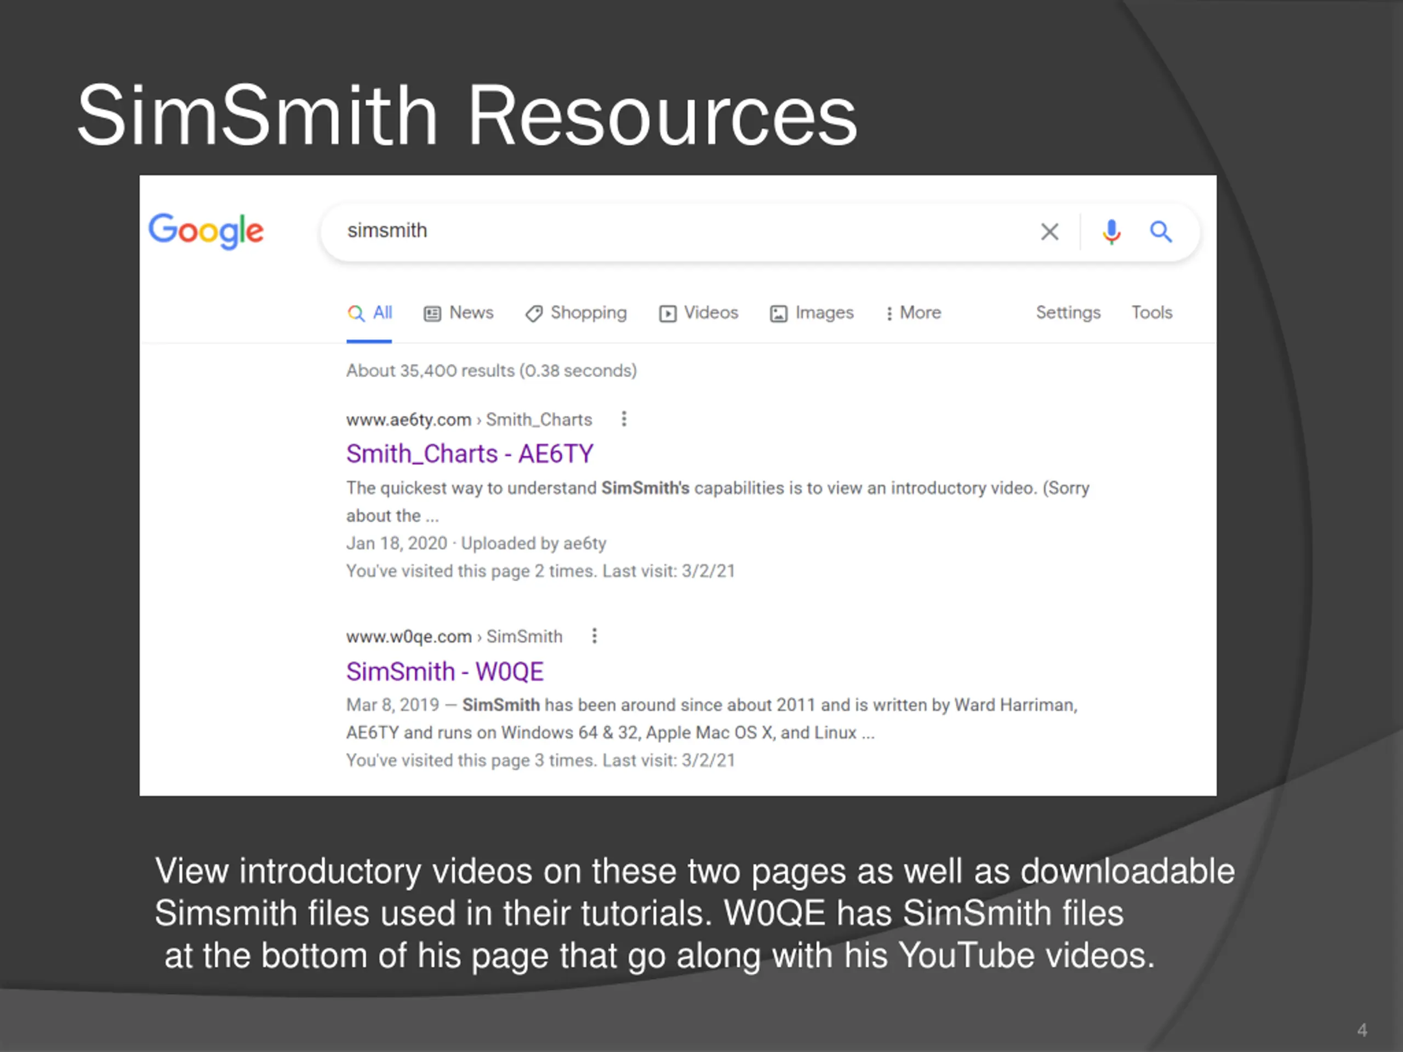This screenshot has height=1052, width=1403.
Task: Click the snippet mentioning Ward Harriman
Action: pos(712,719)
